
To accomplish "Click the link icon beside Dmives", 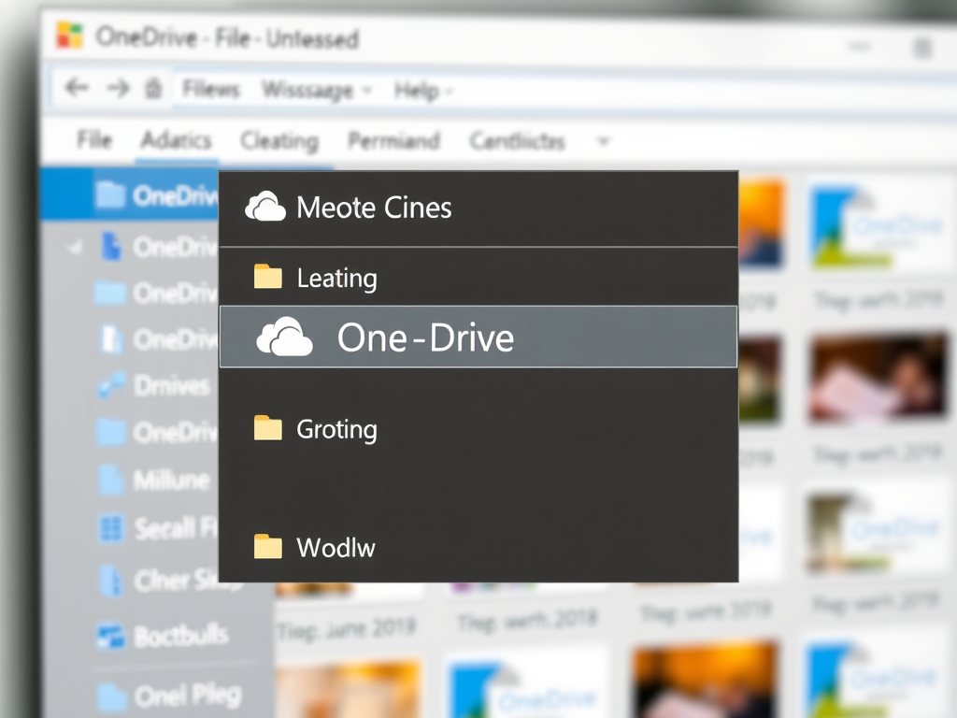I will 112,386.
